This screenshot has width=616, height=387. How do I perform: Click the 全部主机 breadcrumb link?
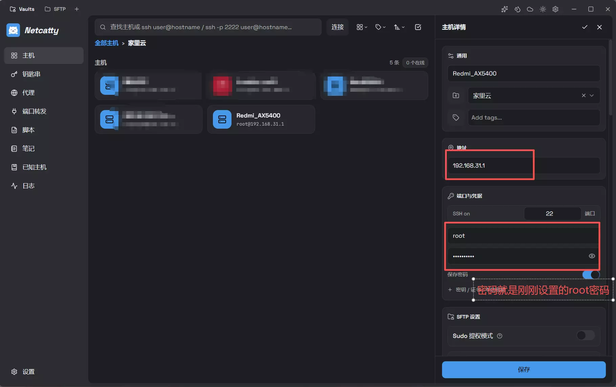coord(107,43)
